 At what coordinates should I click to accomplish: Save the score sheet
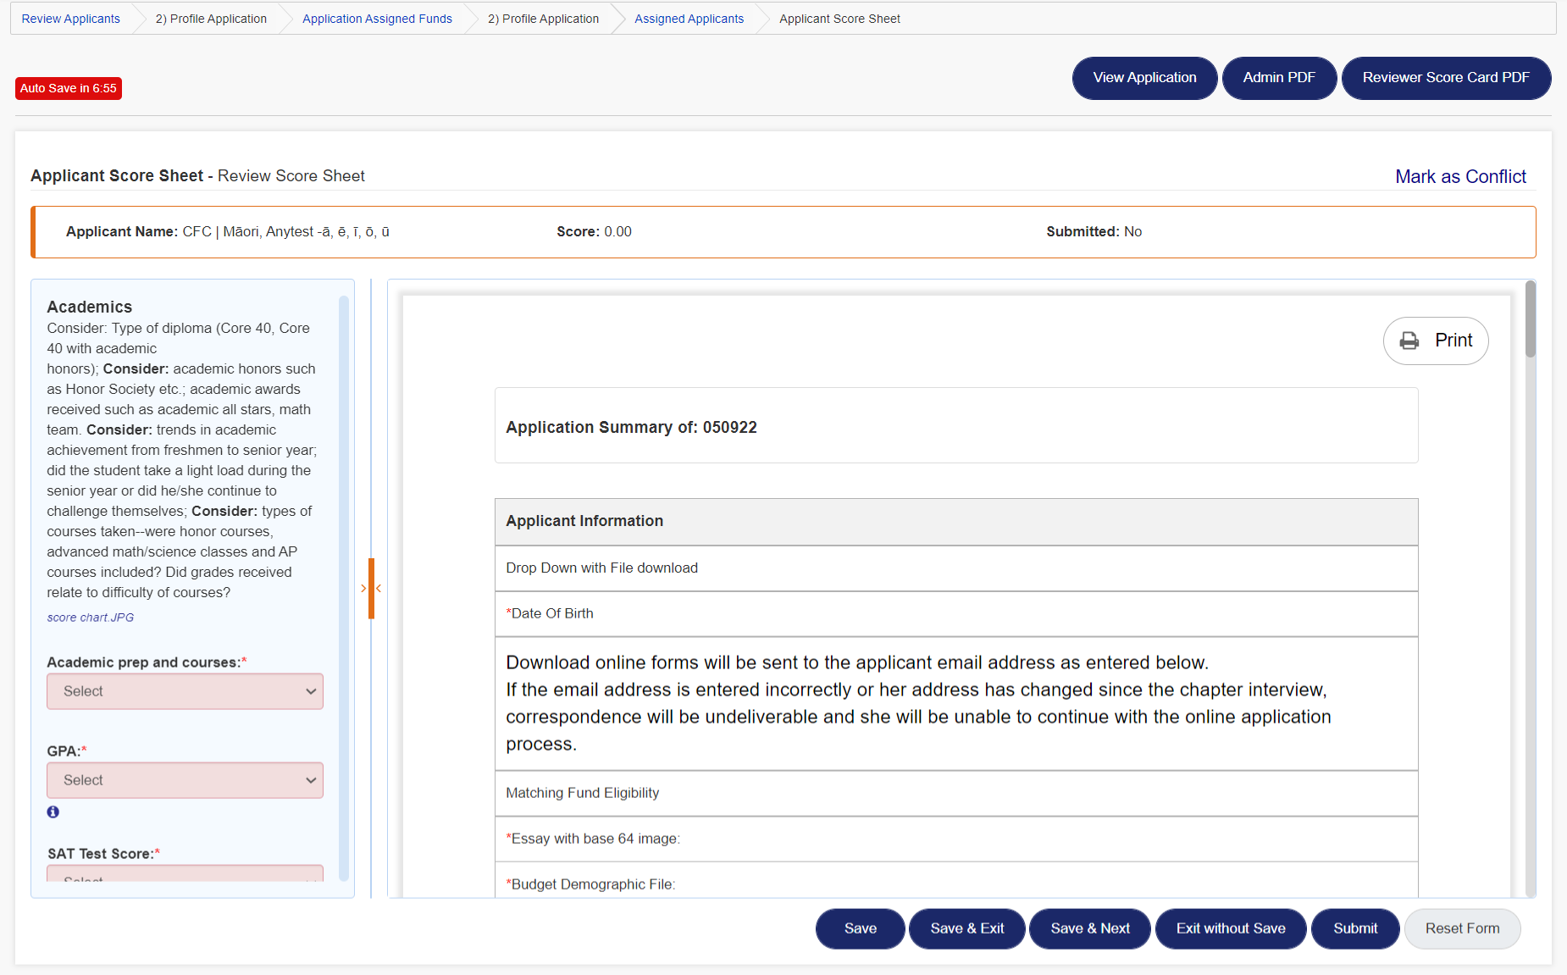pyautogui.click(x=860, y=928)
